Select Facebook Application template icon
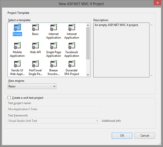 [72, 46]
